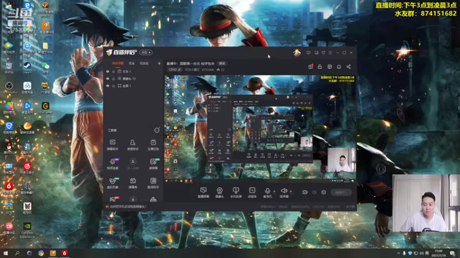The height and width of the screenshot is (258, 460).
Task: Add a live screen capture source
Action: (x=204, y=193)
